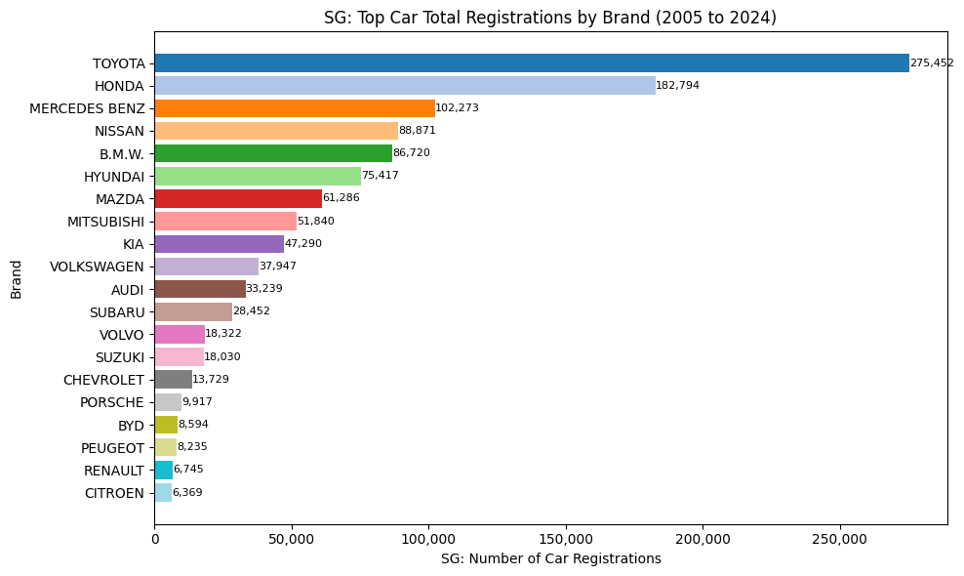
Task: Click the 61,286 value label
Action: [341, 198]
